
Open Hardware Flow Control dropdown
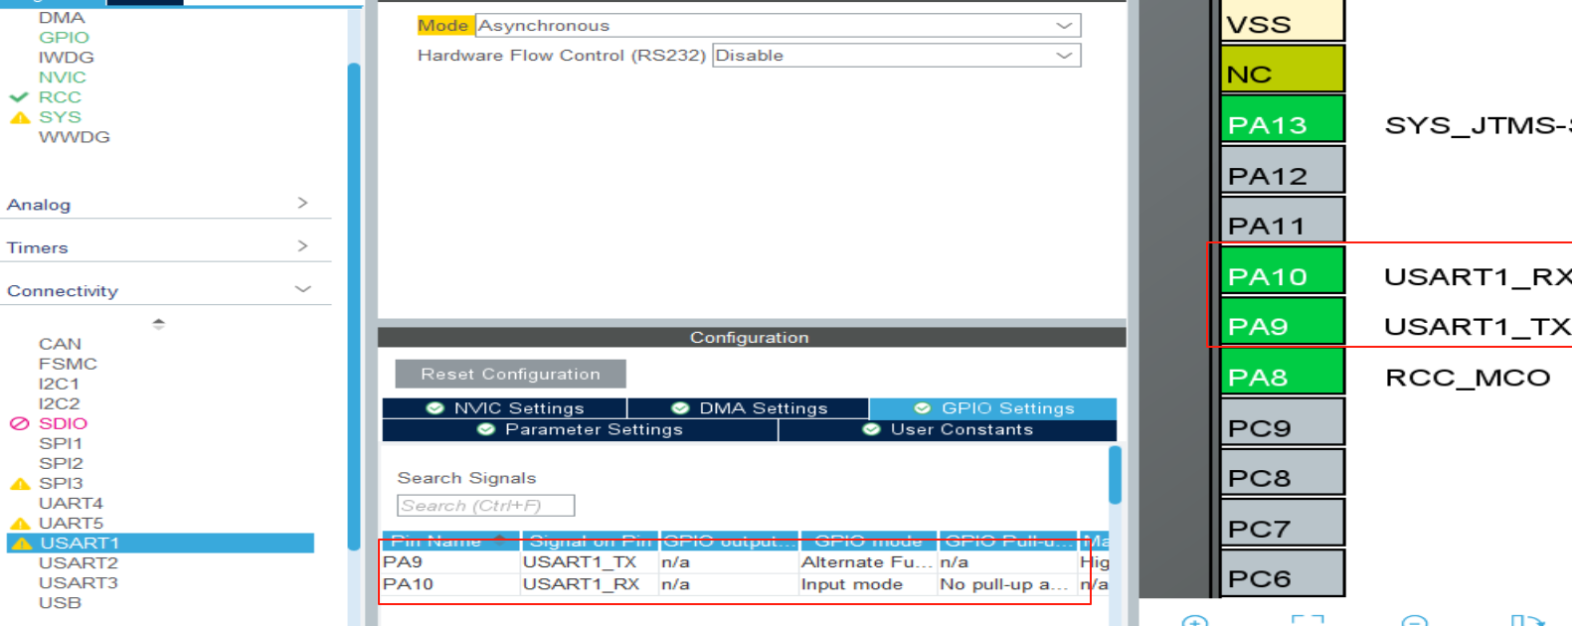[895, 56]
